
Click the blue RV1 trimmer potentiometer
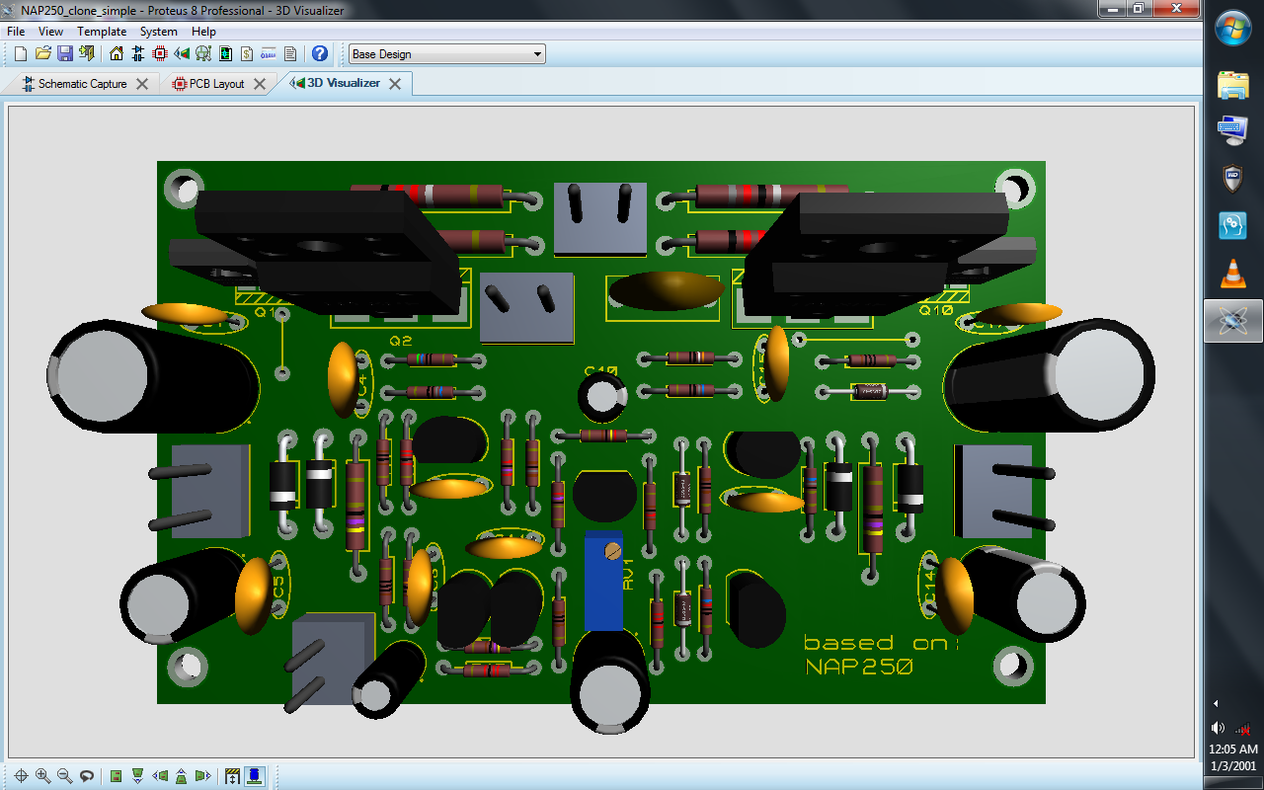(x=604, y=581)
